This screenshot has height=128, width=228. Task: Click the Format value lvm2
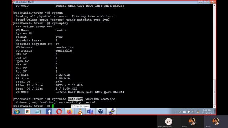(59, 37)
